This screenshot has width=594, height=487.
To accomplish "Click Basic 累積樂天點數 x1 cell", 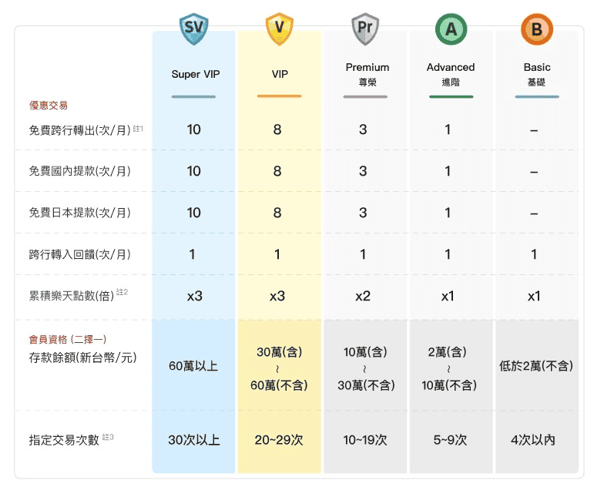I will [534, 296].
